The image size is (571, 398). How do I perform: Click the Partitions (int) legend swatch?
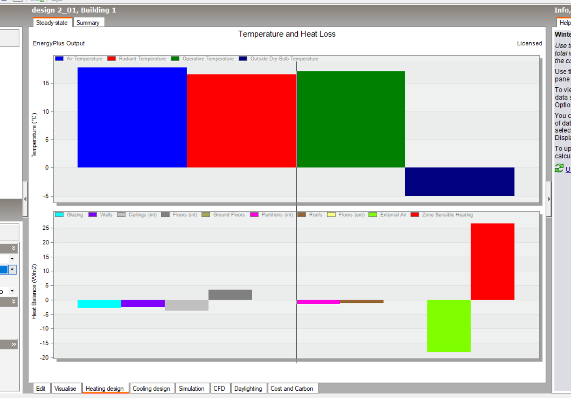click(254, 215)
